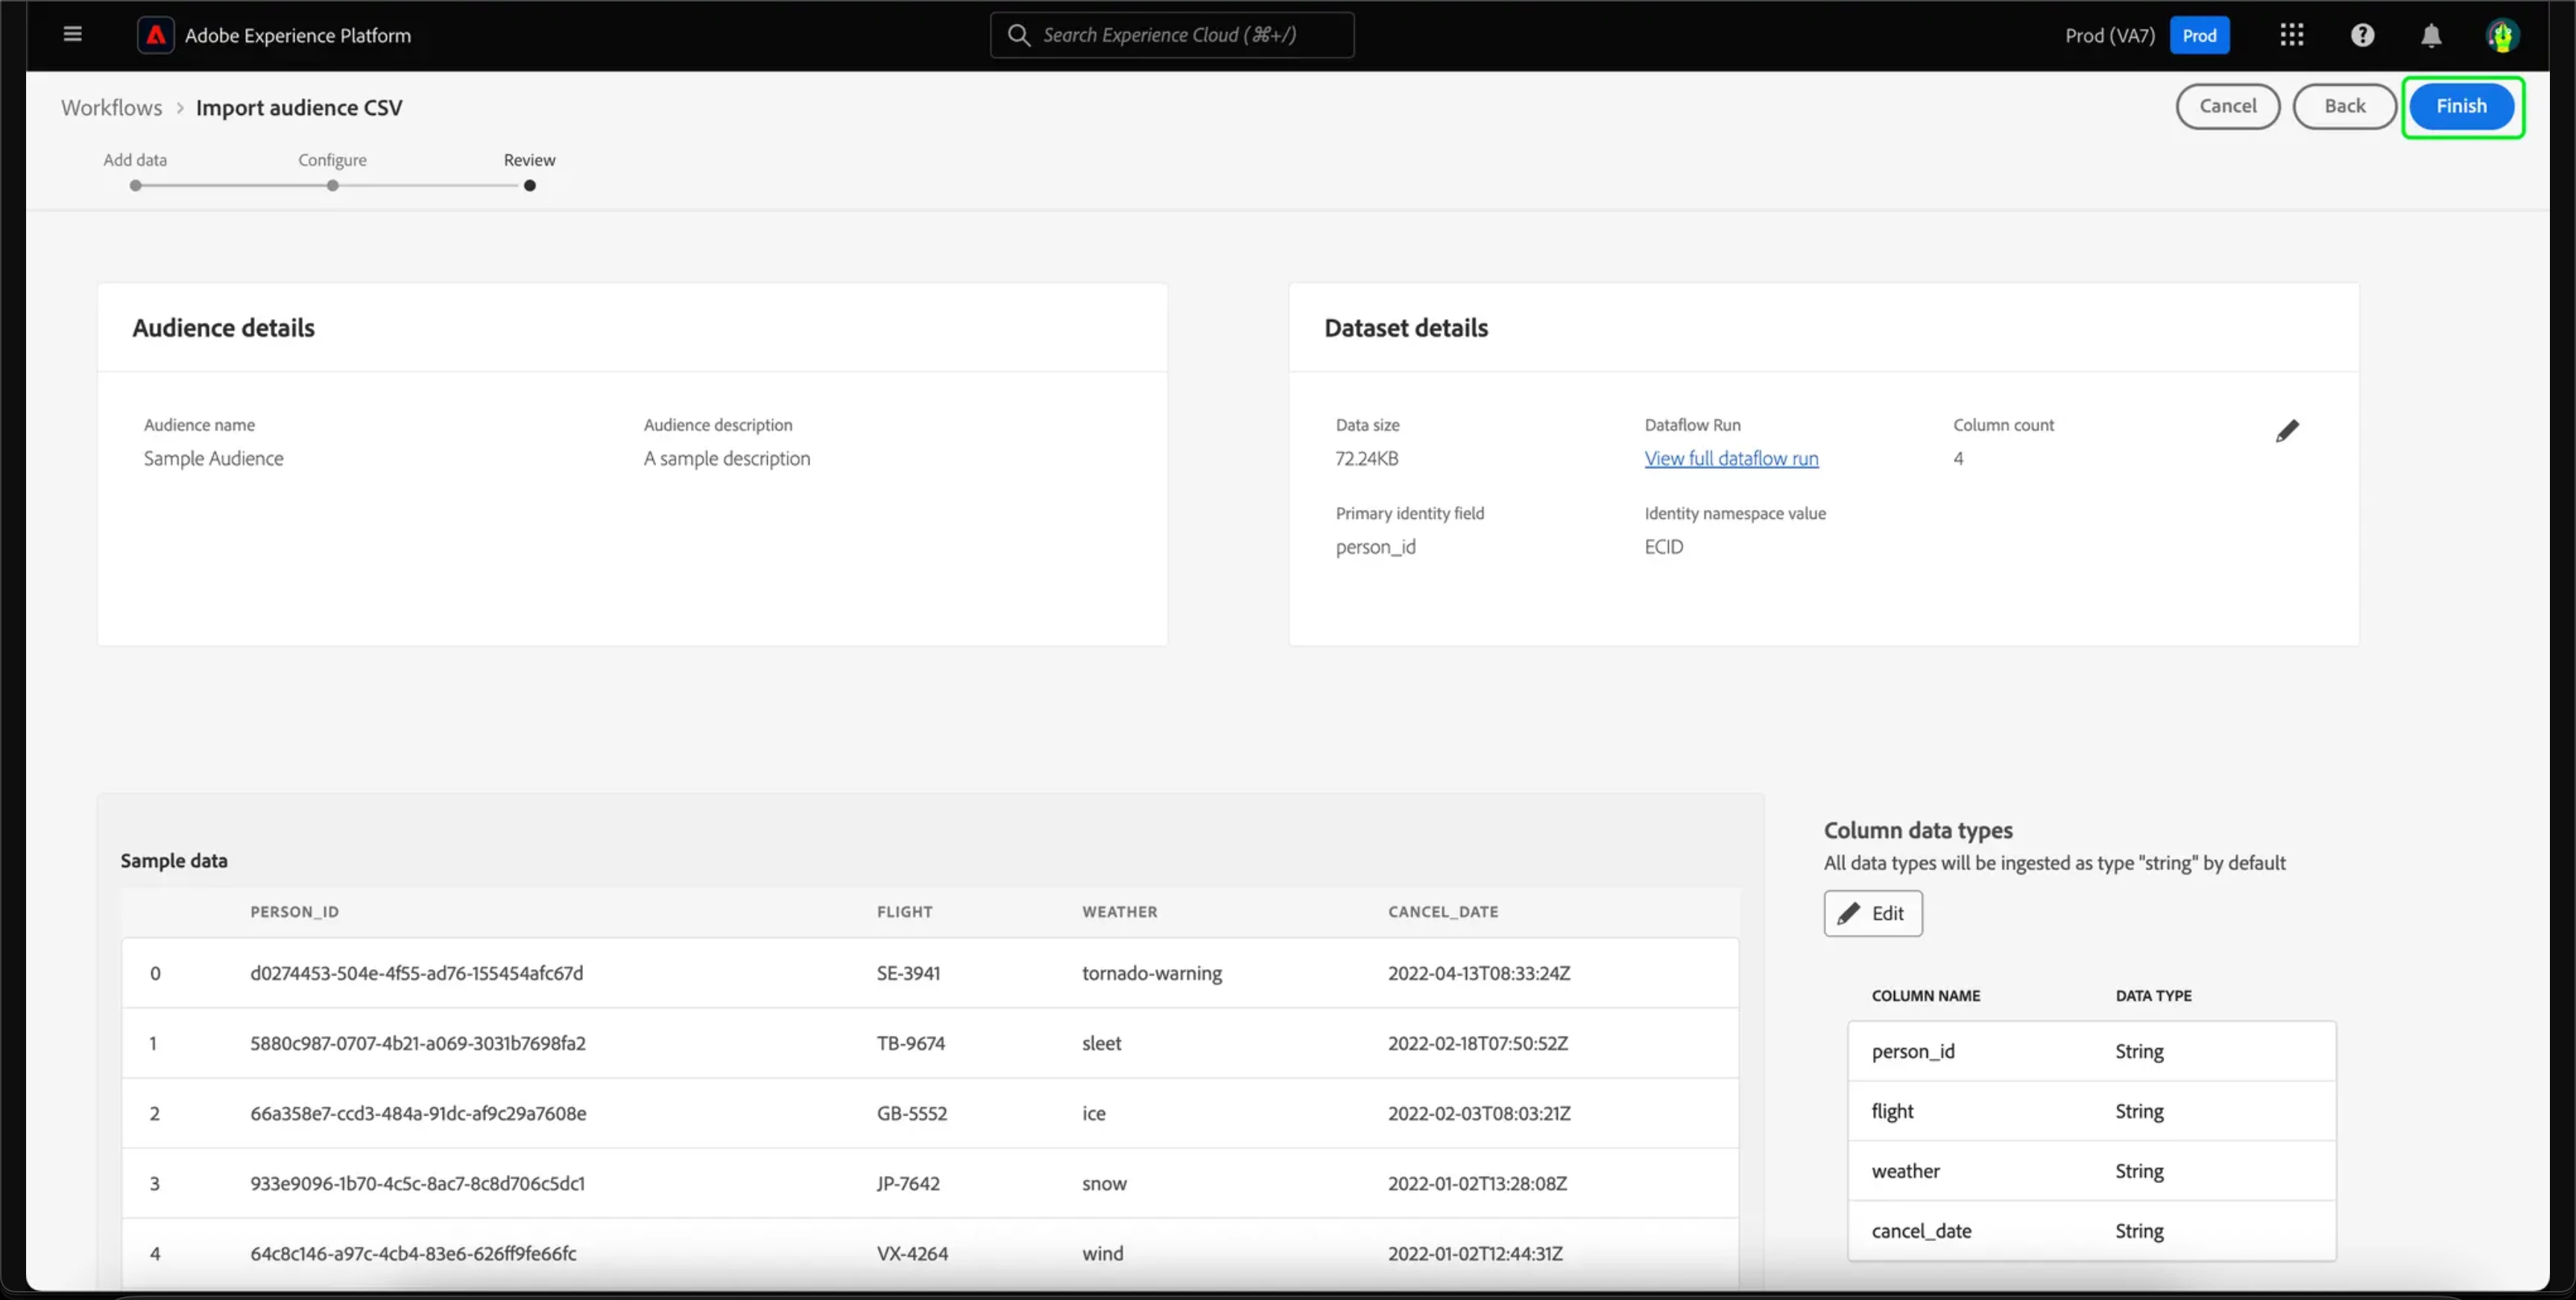Click the Review step marker

tap(530, 185)
